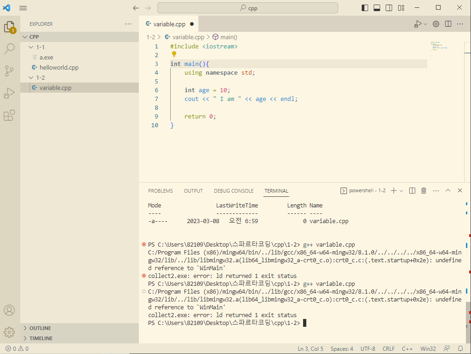Open helloworld.cpp in the explorer tree
The height and width of the screenshot is (354, 471).
[80, 68]
